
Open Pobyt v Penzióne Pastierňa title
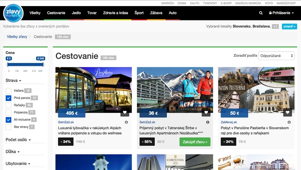tap(255, 131)
